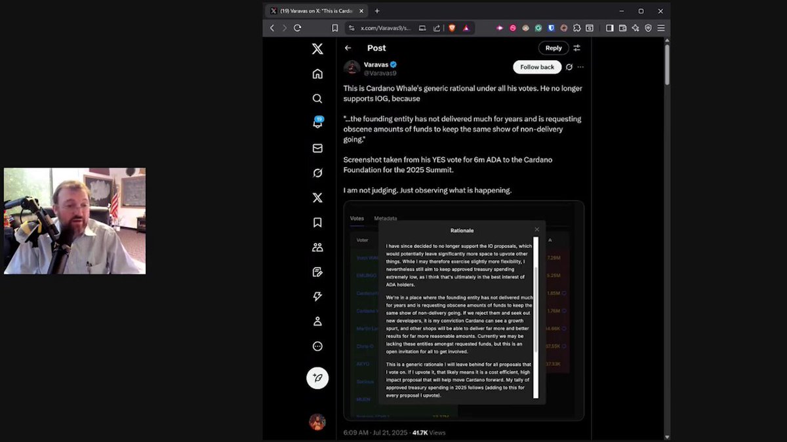Open the Extensions puzzle piece menu
Viewport: 787px width, 442px height.
point(577,28)
